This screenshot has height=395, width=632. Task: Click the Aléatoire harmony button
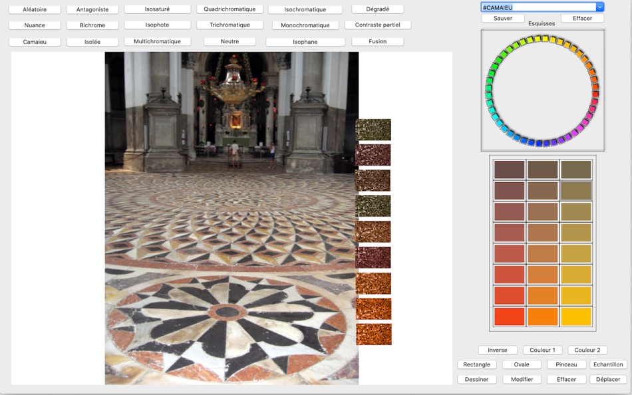pos(35,9)
